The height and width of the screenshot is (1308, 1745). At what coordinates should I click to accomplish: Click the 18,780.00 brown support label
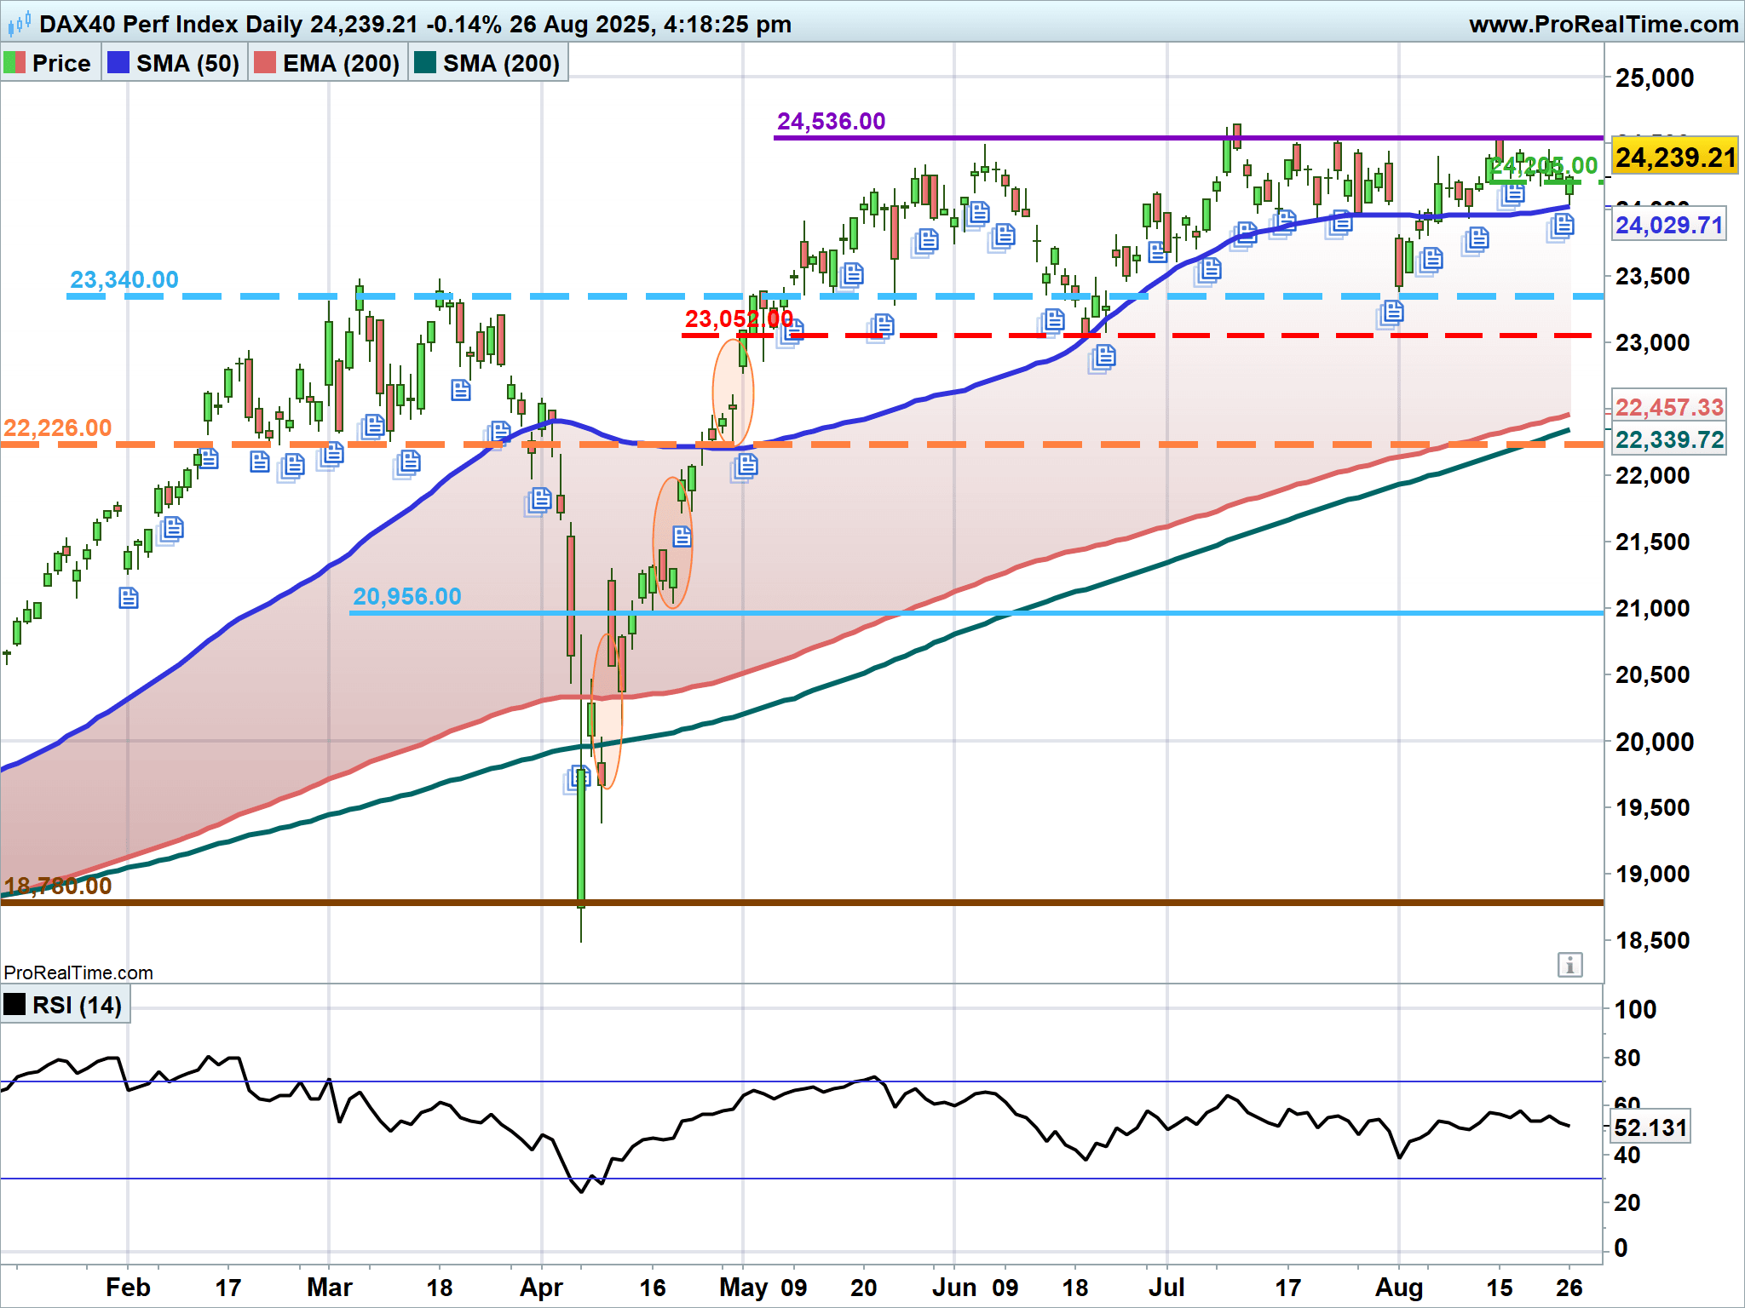point(58,886)
